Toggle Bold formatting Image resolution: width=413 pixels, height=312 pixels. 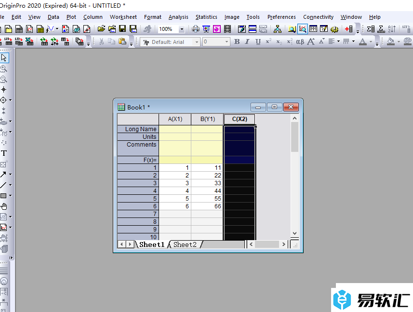click(x=237, y=41)
